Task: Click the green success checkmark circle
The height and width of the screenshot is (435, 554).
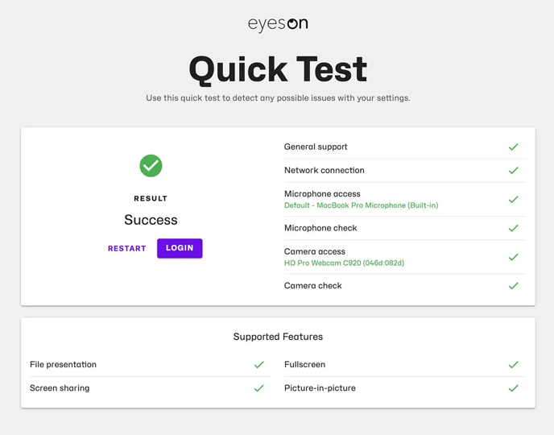Action: [151, 166]
